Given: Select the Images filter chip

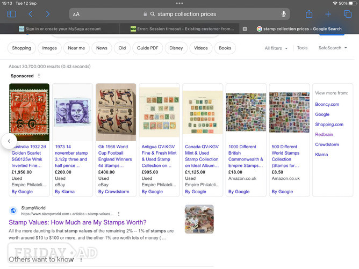Looking at the screenshot, I should [x=49, y=48].
